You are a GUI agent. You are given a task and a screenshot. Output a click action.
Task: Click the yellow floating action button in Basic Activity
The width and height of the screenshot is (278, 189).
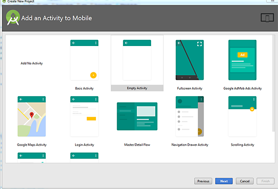[93, 75]
